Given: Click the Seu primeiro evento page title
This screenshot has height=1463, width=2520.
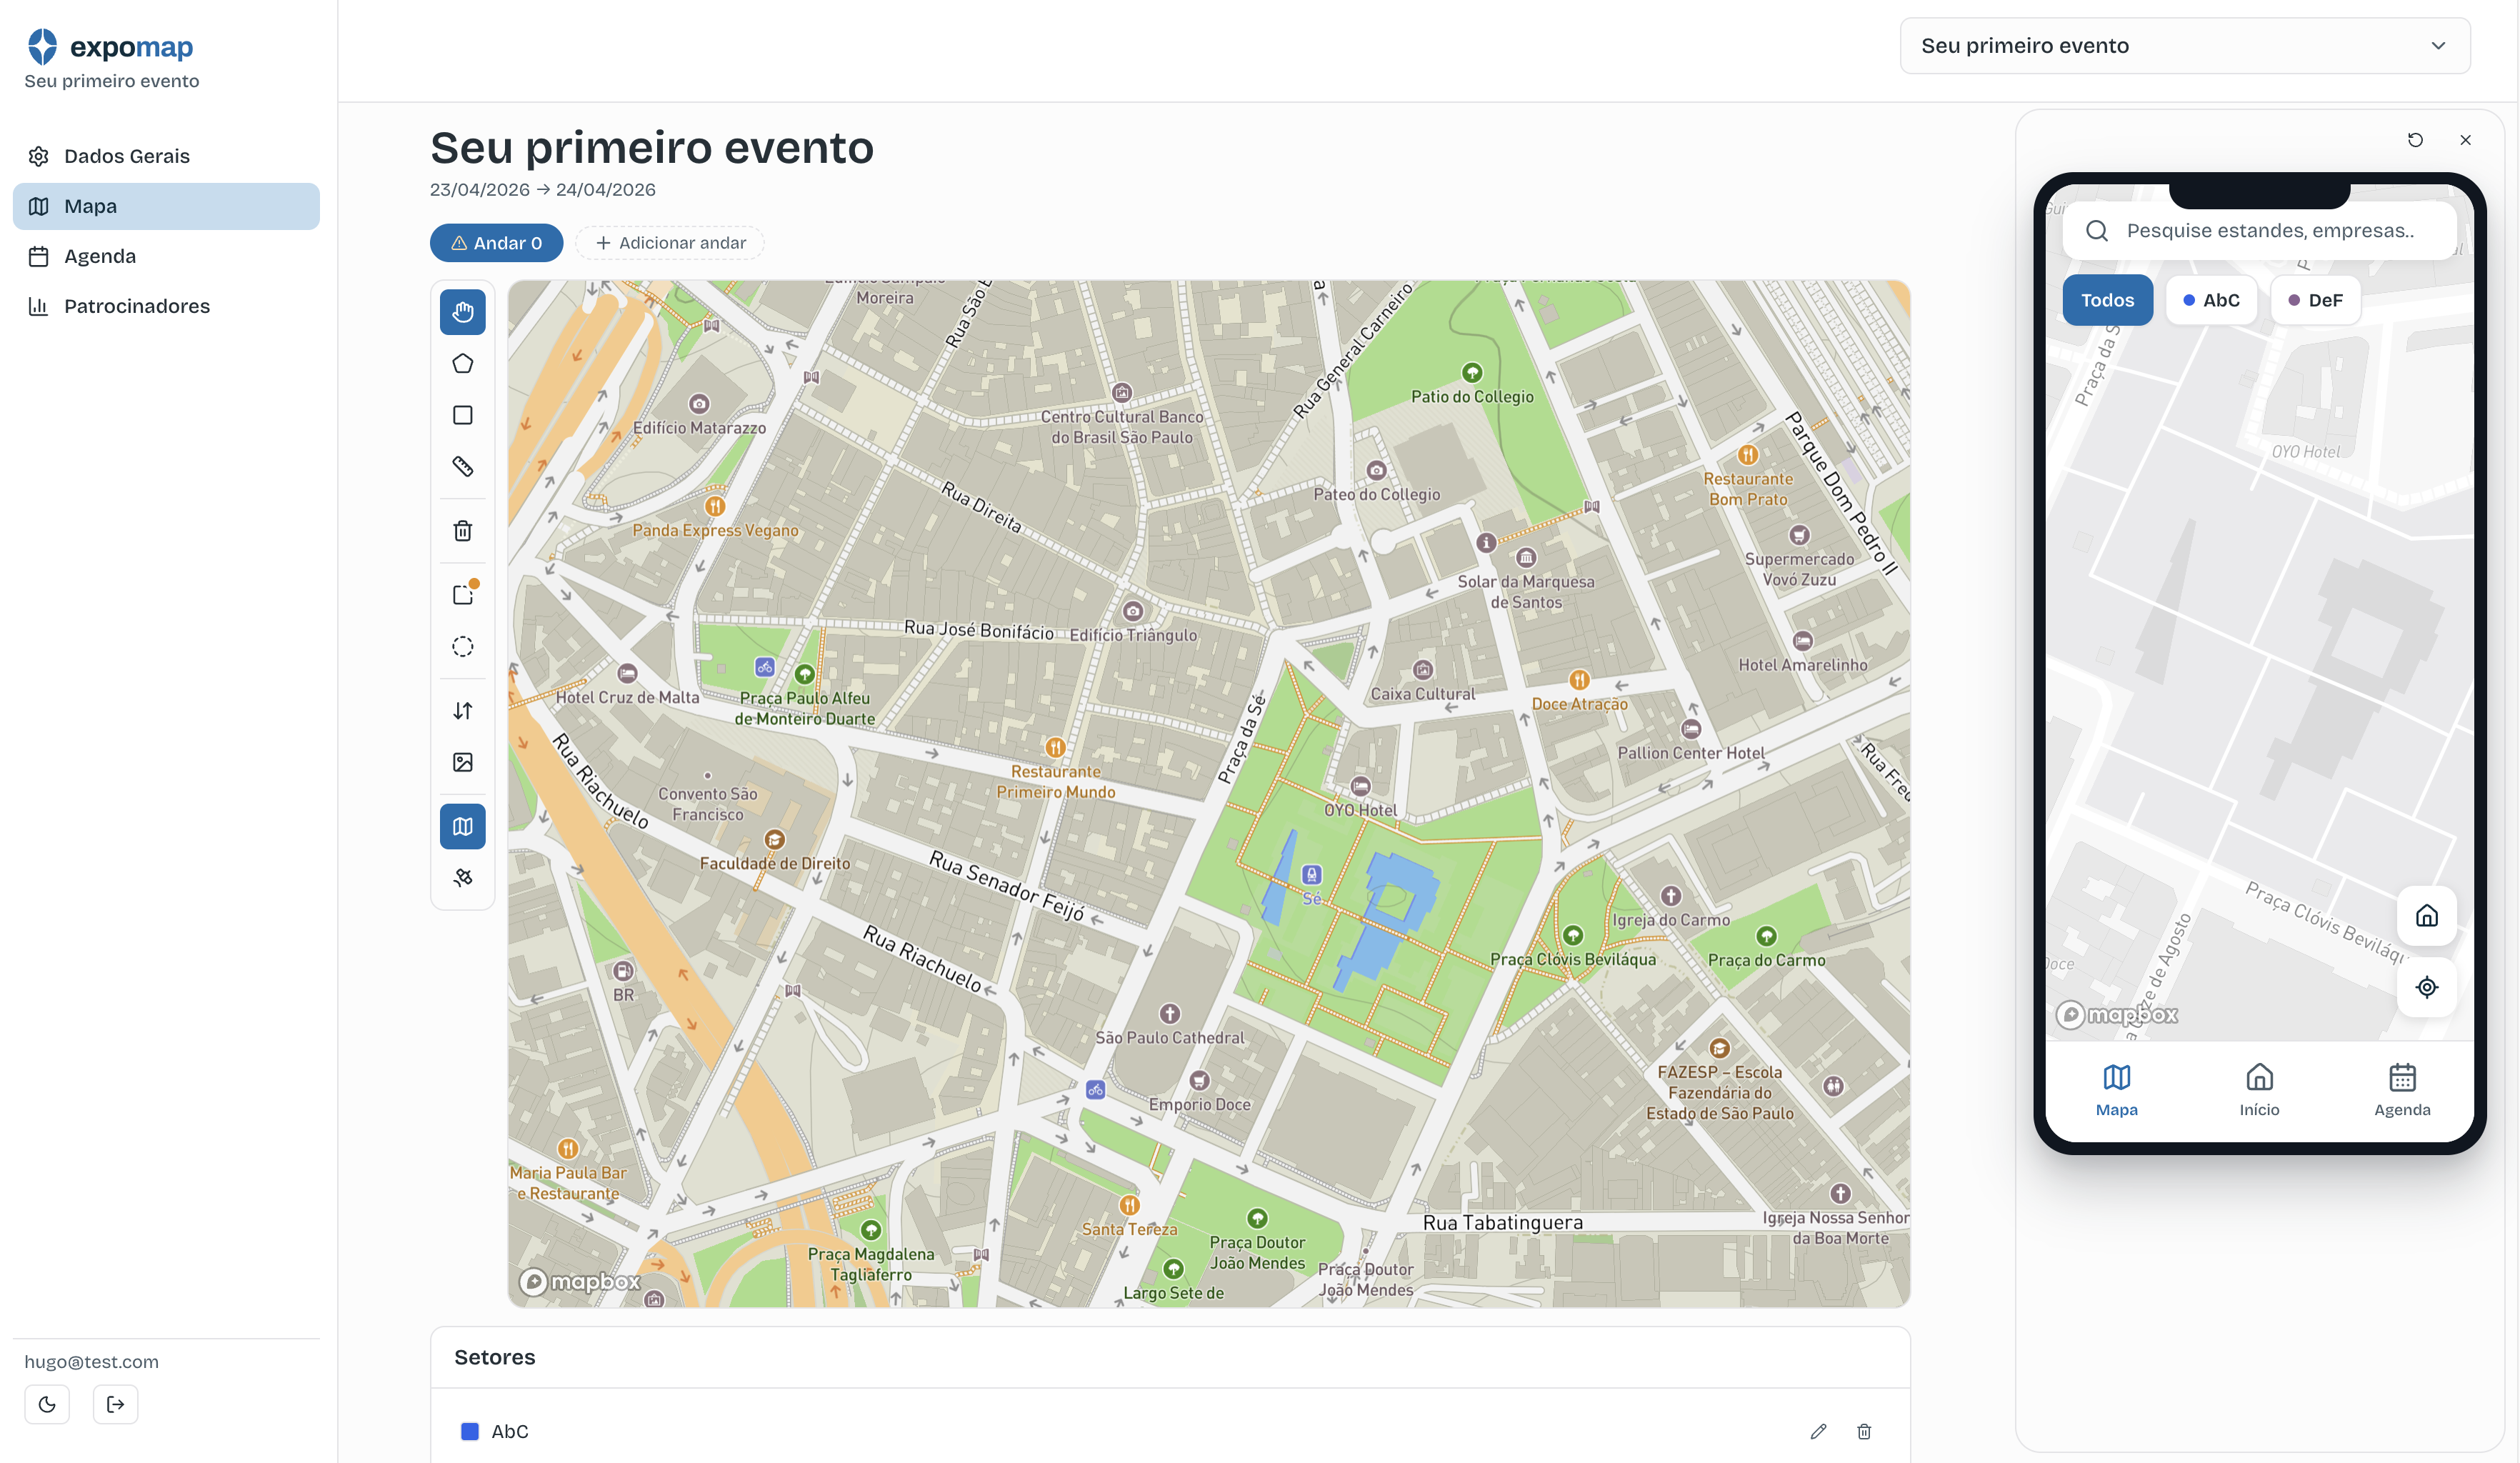Looking at the screenshot, I should coord(652,148).
